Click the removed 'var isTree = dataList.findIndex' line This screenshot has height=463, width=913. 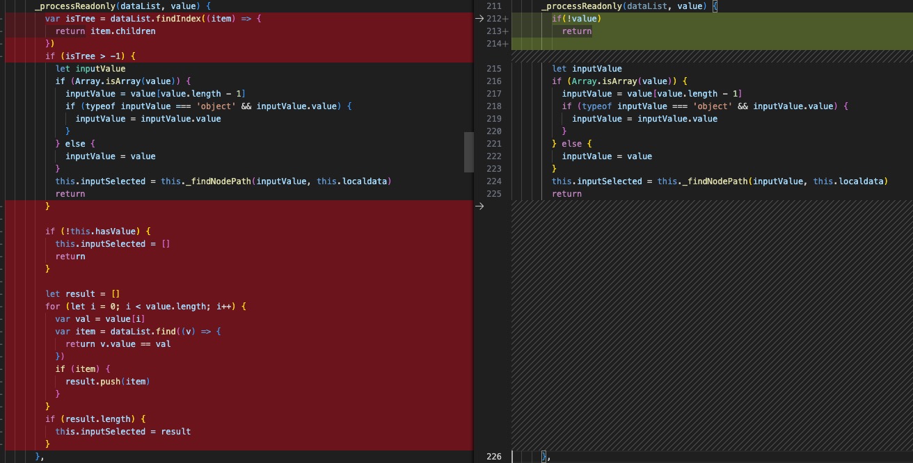[153, 19]
